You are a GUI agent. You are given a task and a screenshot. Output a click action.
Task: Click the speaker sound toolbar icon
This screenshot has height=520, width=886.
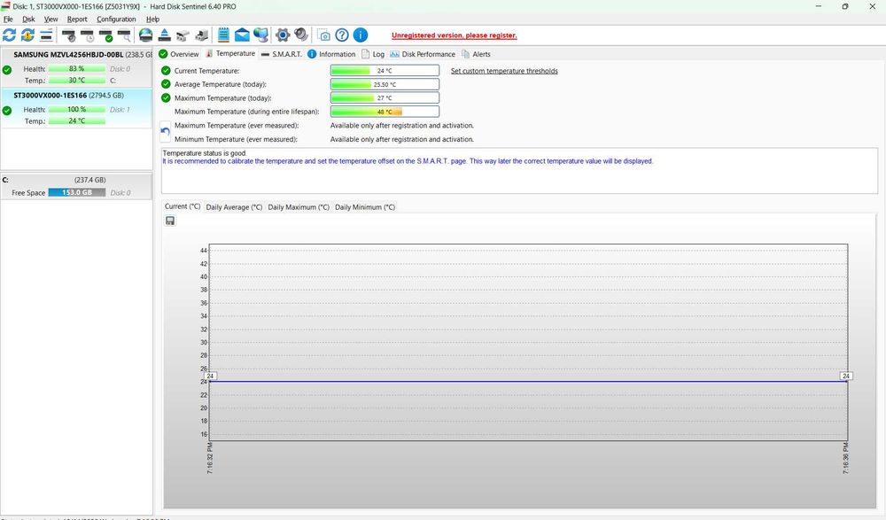(x=301, y=35)
